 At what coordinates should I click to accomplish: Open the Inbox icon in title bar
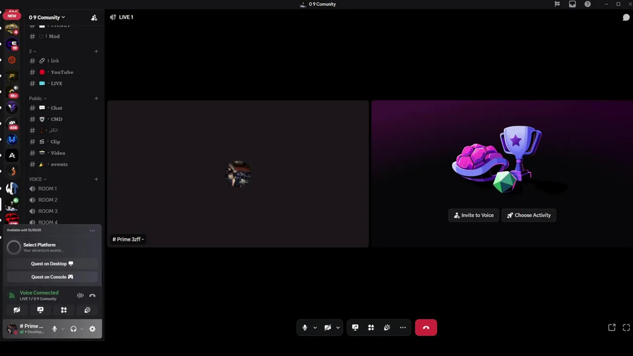[572, 4]
